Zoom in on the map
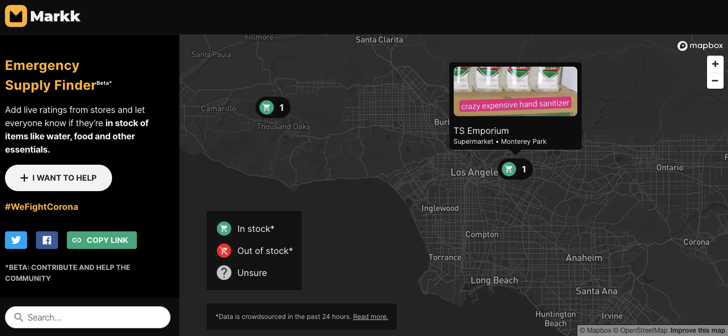The width and height of the screenshot is (728, 336). click(715, 64)
